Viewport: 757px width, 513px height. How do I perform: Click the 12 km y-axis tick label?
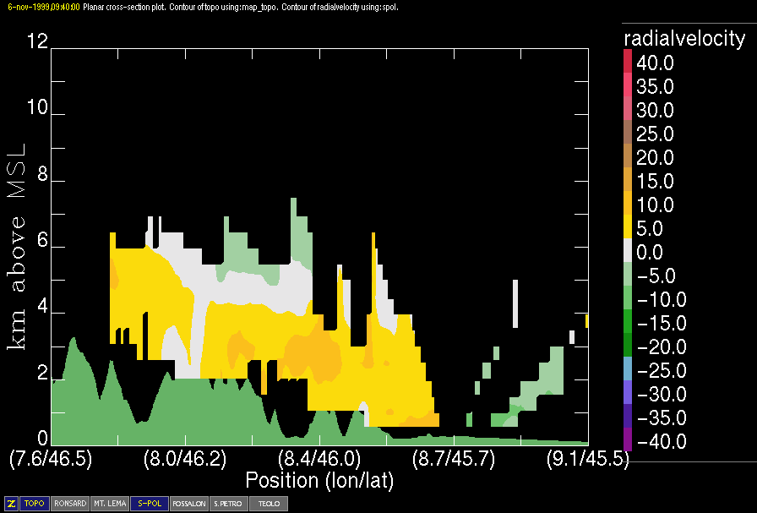tap(36, 41)
